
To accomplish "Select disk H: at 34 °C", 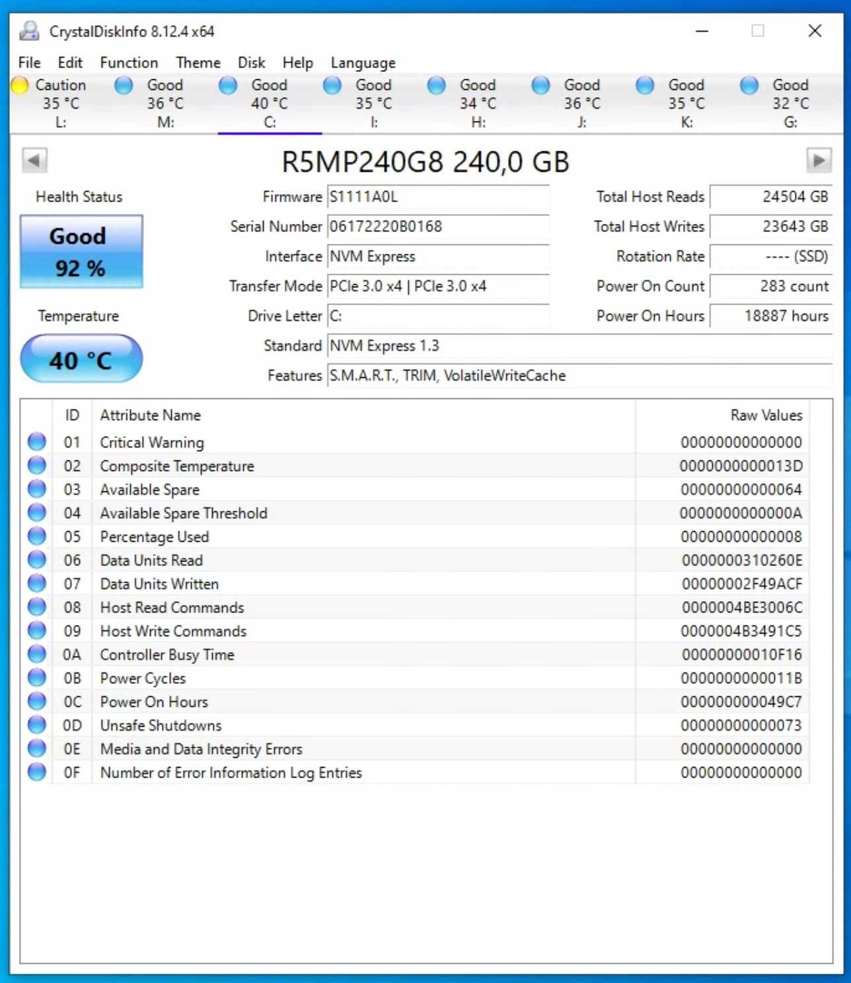I will 478,103.
